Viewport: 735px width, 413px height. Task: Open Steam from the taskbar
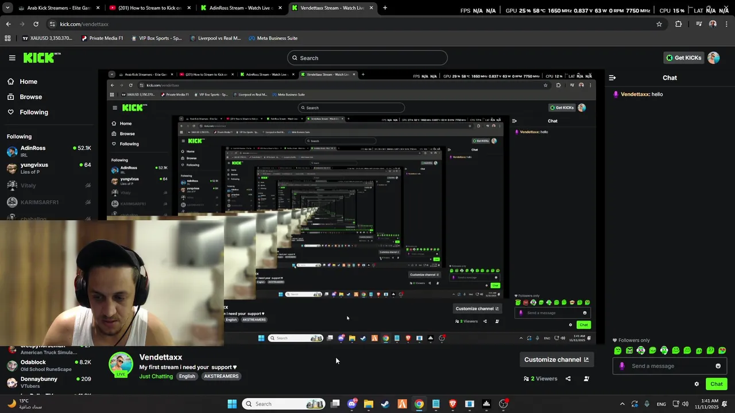point(385,404)
